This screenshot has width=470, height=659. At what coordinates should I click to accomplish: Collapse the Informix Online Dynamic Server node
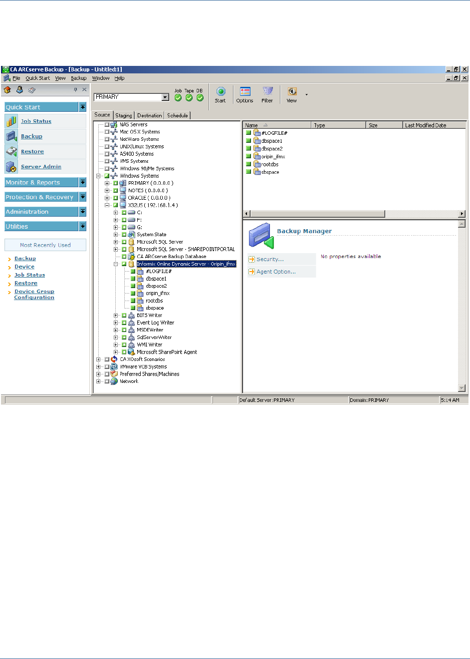116,264
